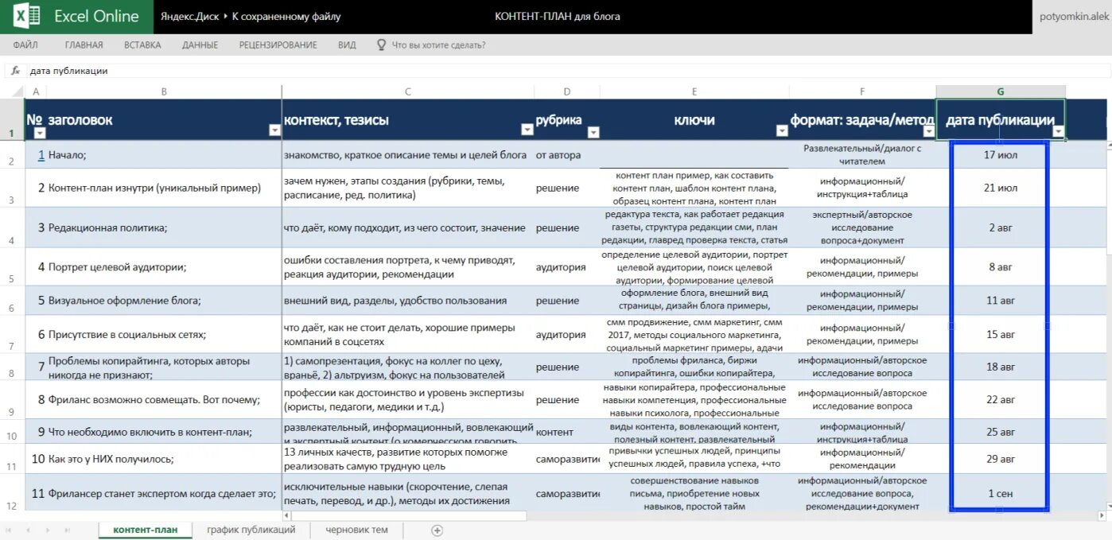Switch to the РЕЦЕНЗИРОВАНИЕ ribbon tab
Screen dimensions: 1112x540
click(x=278, y=45)
